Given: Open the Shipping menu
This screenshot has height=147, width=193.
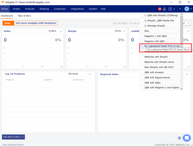Looking at the screenshot, I should pos(44,9).
